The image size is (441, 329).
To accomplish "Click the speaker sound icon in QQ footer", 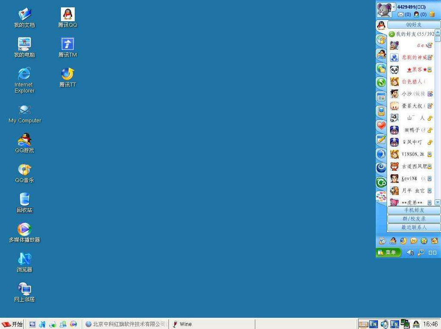I will [x=410, y=253].
